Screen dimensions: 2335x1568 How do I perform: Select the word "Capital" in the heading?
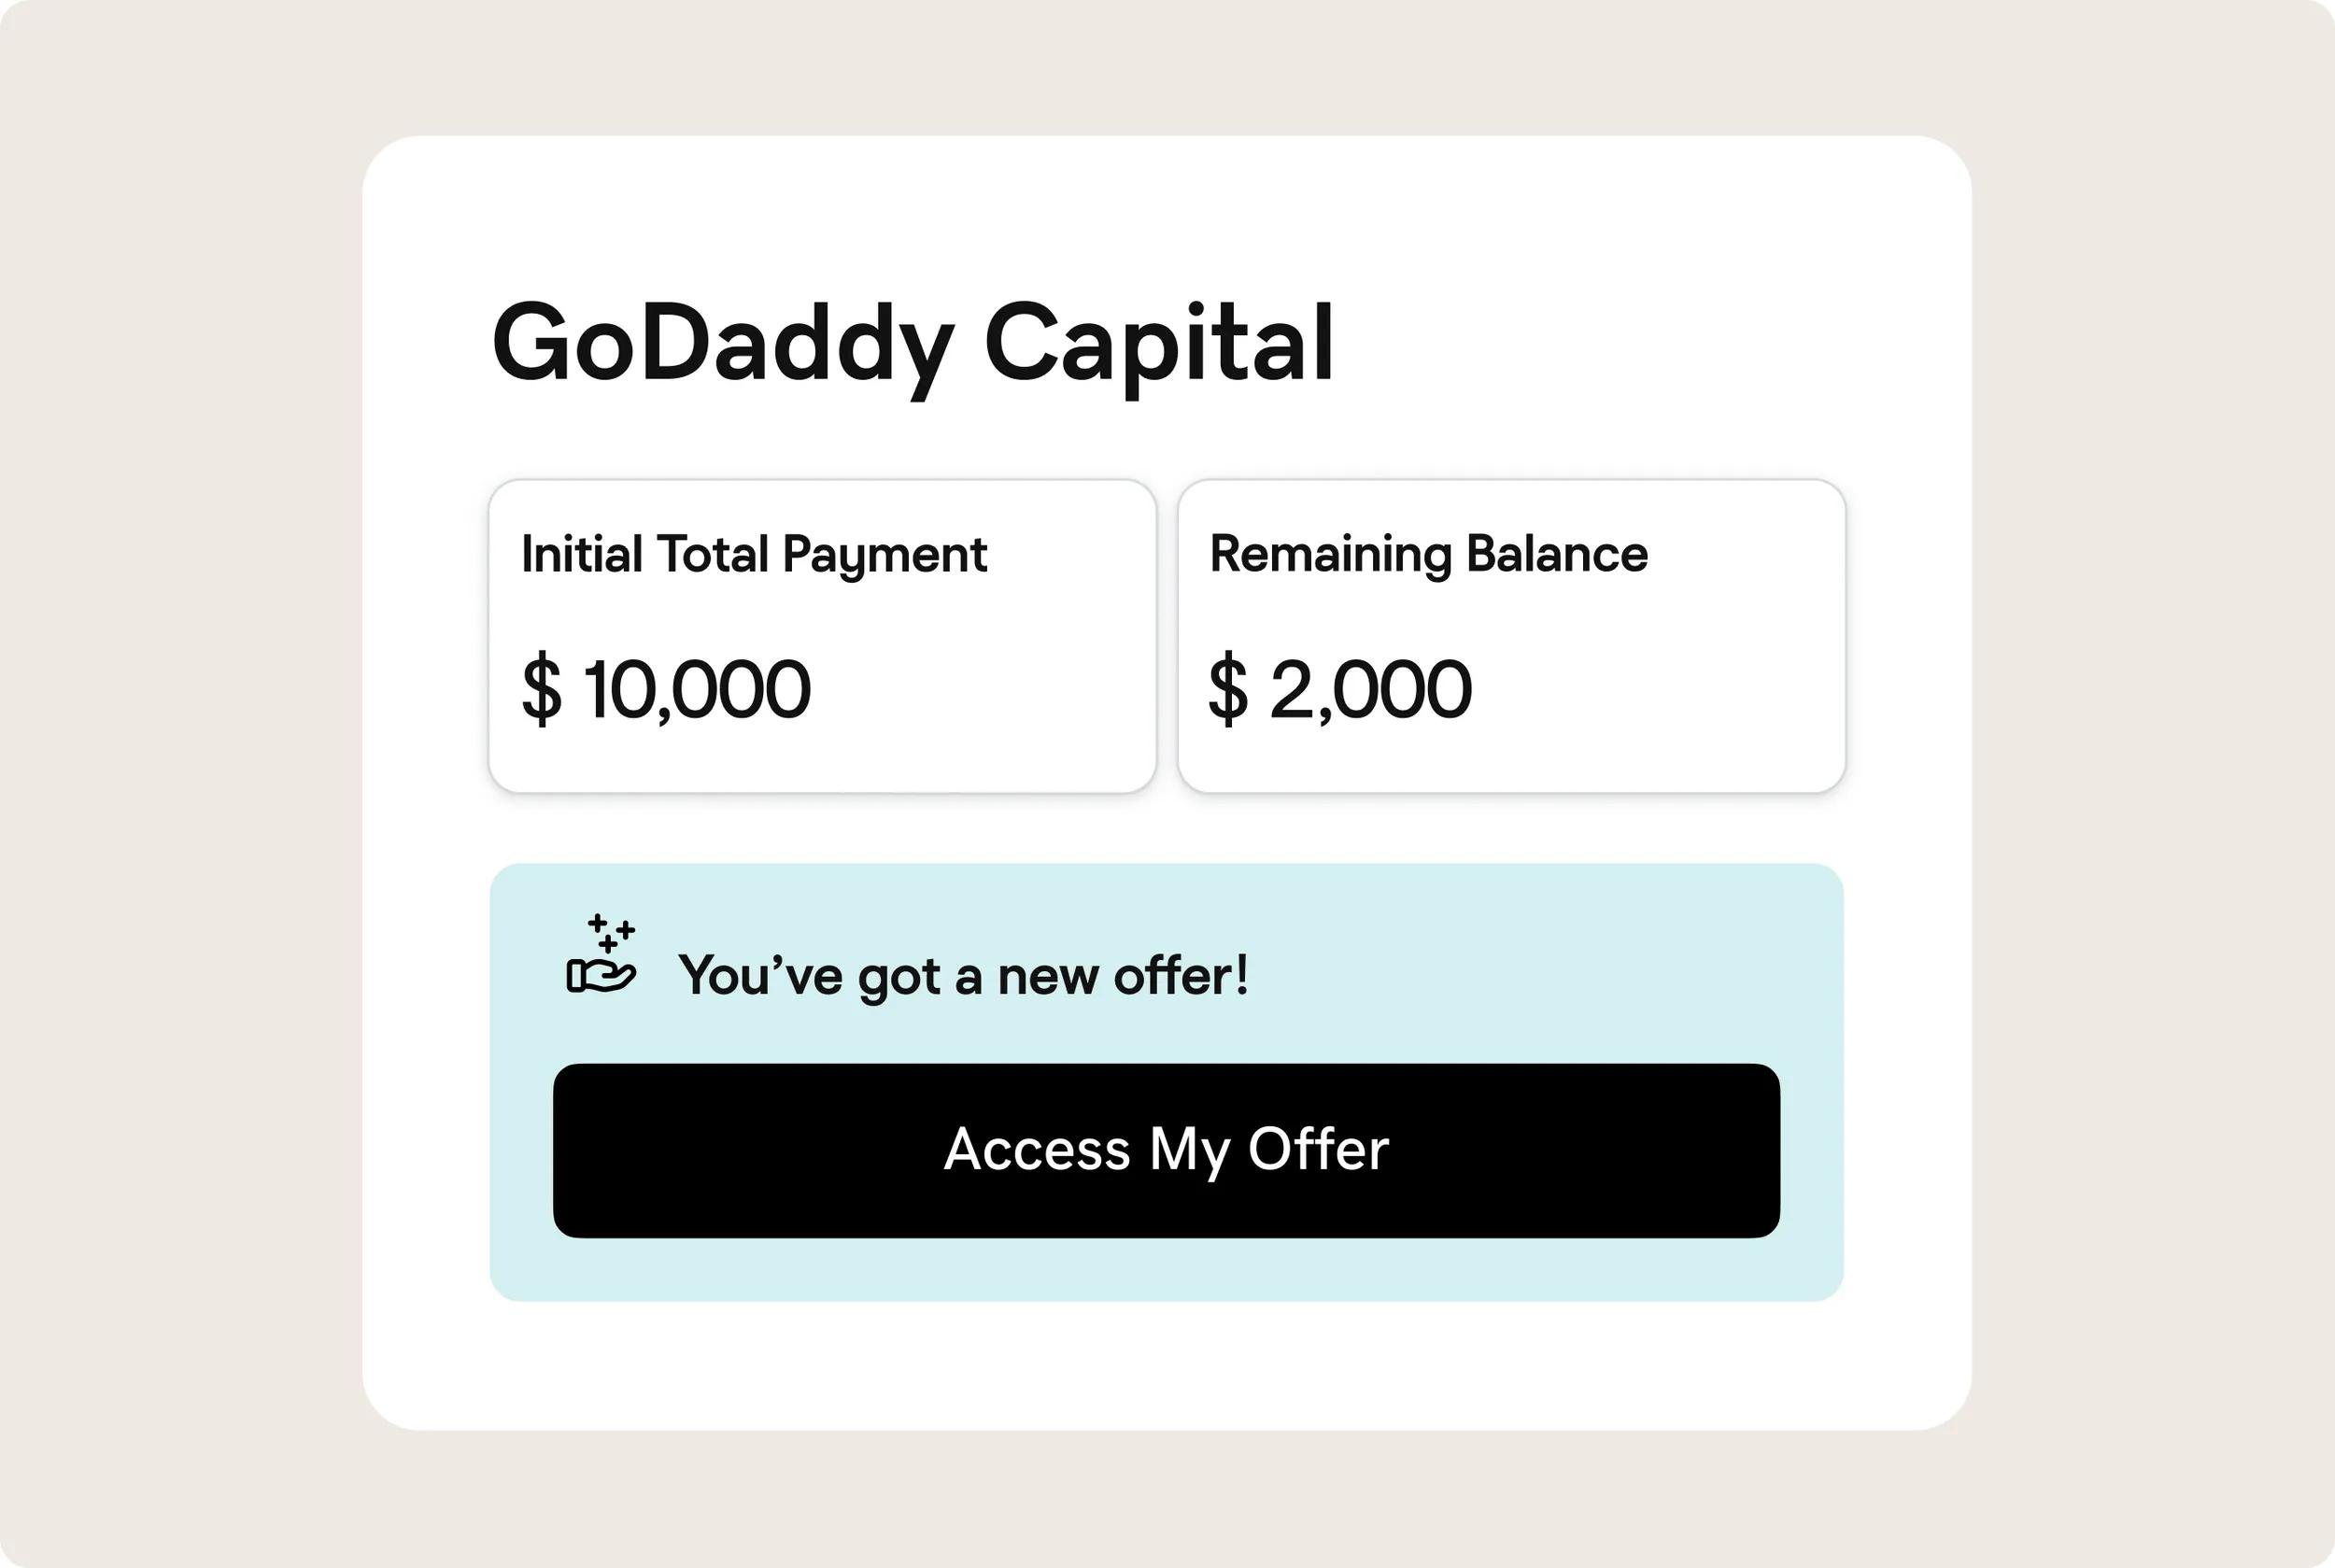point(1159,343)
